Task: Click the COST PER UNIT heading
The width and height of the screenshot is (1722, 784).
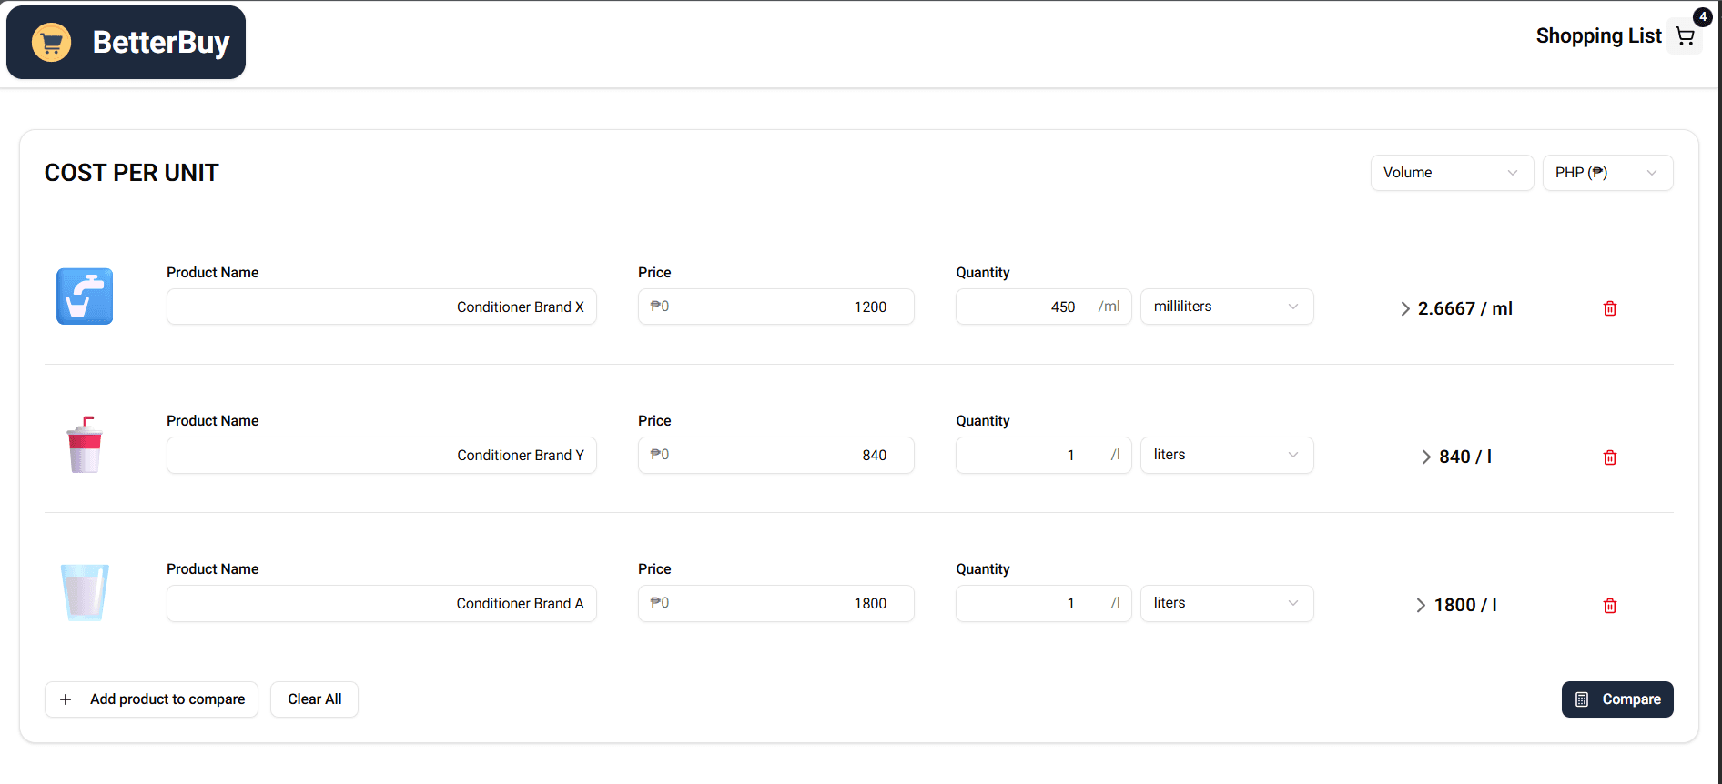Action: coord(132,173)
